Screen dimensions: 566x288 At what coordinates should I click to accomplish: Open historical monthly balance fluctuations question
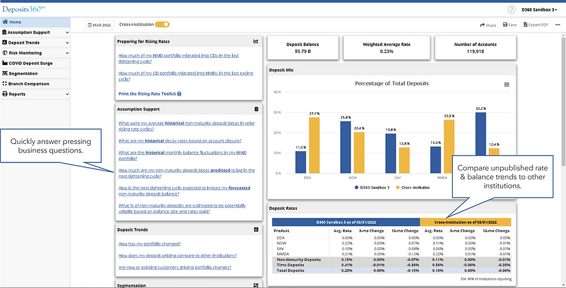pyautogui.click(x=183, y=156)
